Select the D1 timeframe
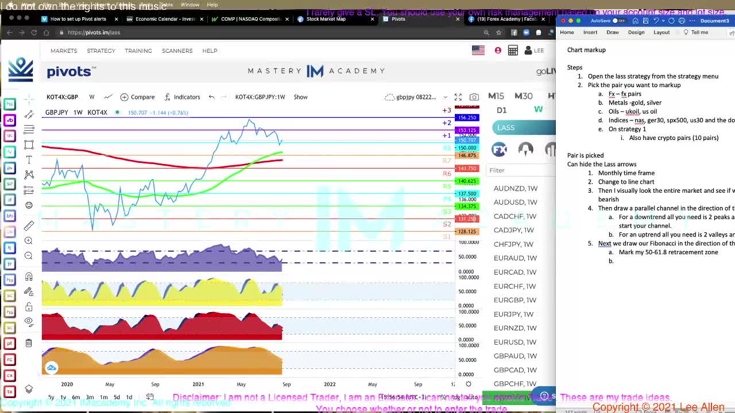The width and height of the screenshot is (735, 413). [502, 110]
